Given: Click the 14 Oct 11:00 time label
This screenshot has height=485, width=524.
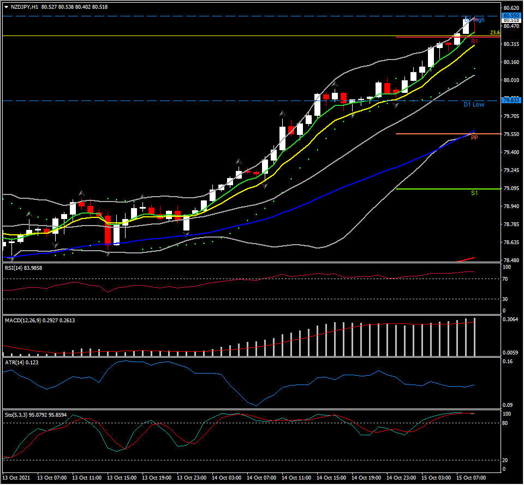Looking at the screenshot, I should coord(296,477).
